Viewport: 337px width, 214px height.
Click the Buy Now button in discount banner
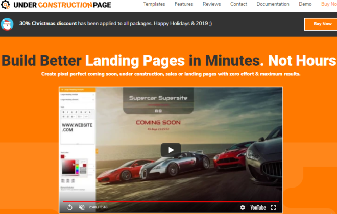tap(321, 24)
